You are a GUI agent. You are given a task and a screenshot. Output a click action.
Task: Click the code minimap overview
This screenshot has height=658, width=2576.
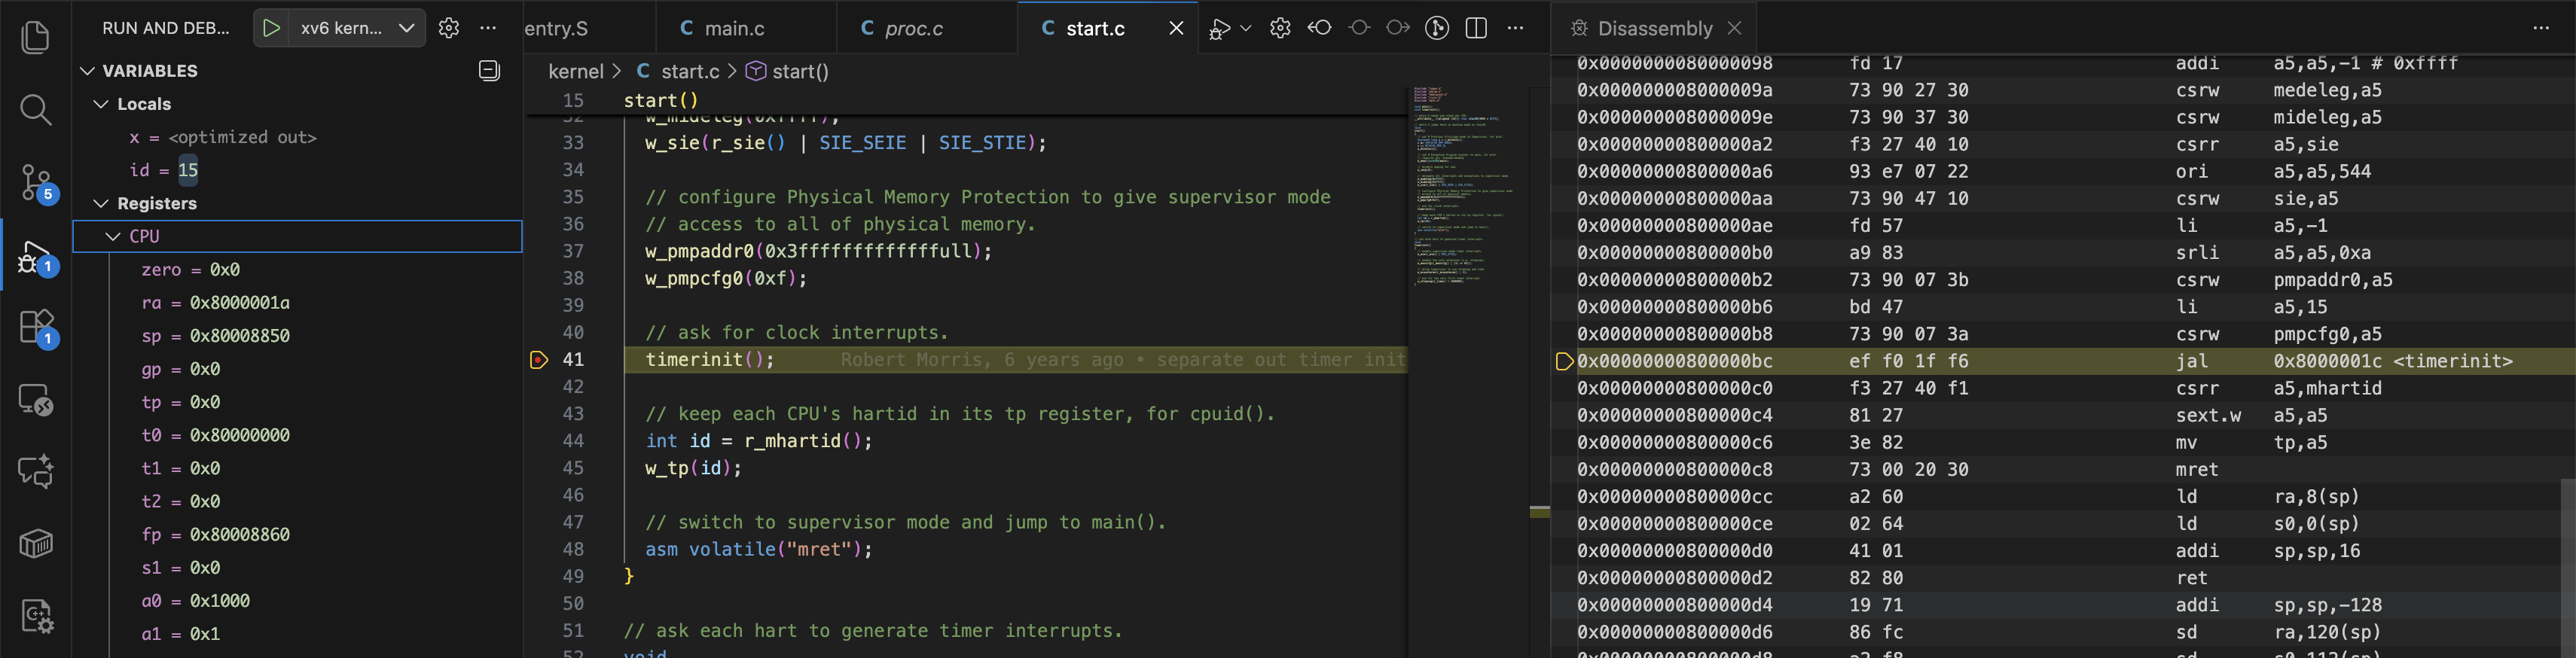pos(1467,186)
